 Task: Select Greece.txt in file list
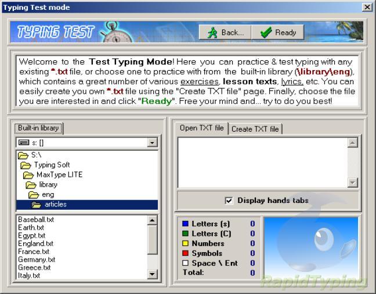click(x=34, y=267)
